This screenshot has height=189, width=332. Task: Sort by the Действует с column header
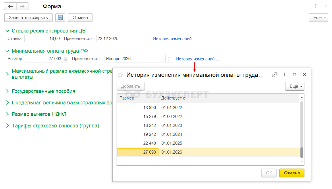[229, 98]
